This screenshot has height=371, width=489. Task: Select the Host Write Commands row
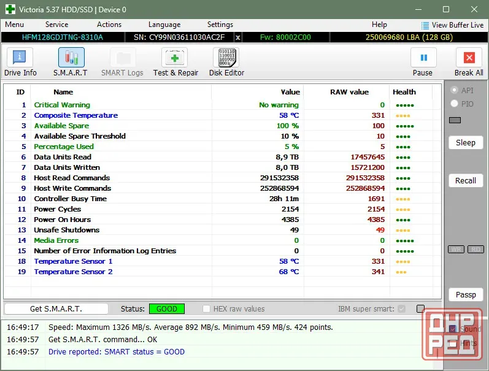pos(223,188)
